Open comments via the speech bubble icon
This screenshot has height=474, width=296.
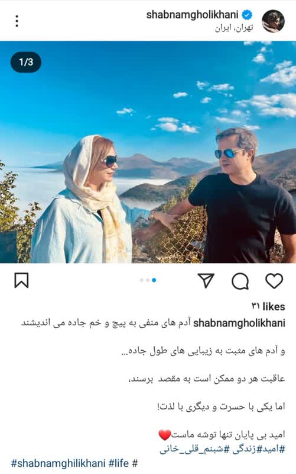240,281
